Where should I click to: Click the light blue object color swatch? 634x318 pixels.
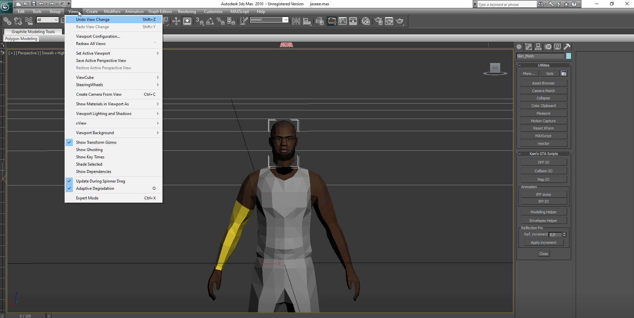568,56
